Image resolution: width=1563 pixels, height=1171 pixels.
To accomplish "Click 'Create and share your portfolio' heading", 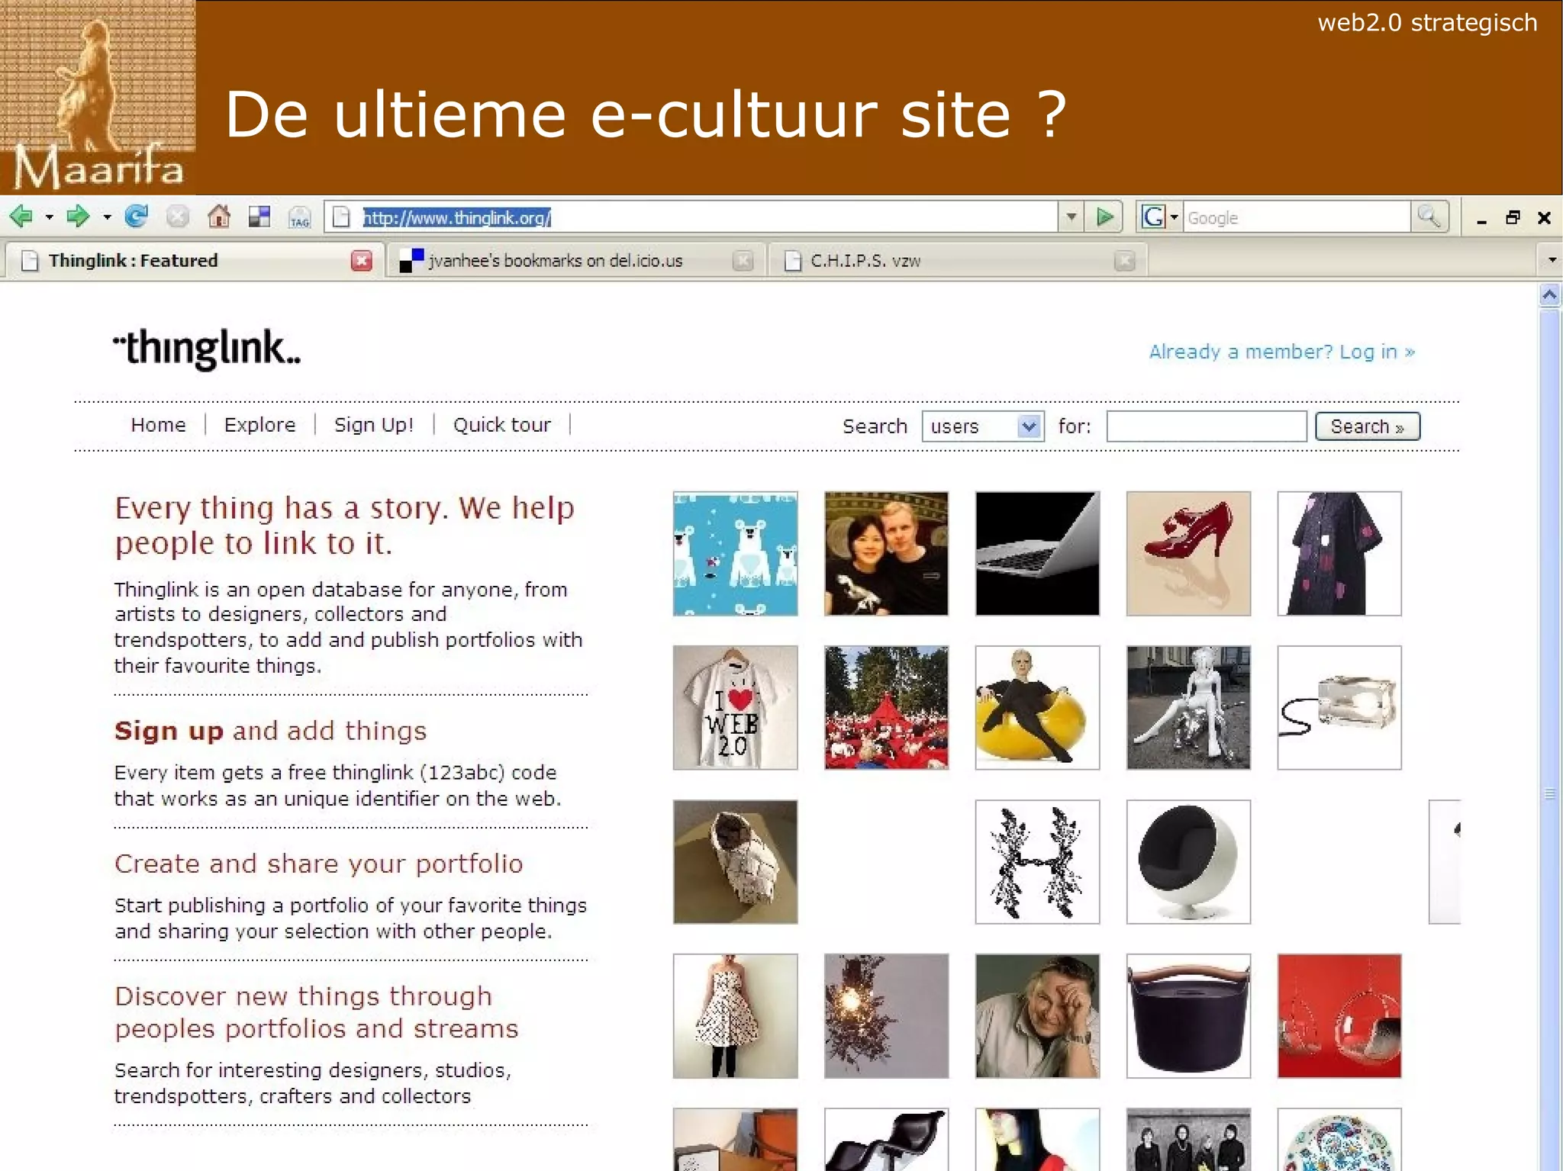I will click(x=318, y=864).
